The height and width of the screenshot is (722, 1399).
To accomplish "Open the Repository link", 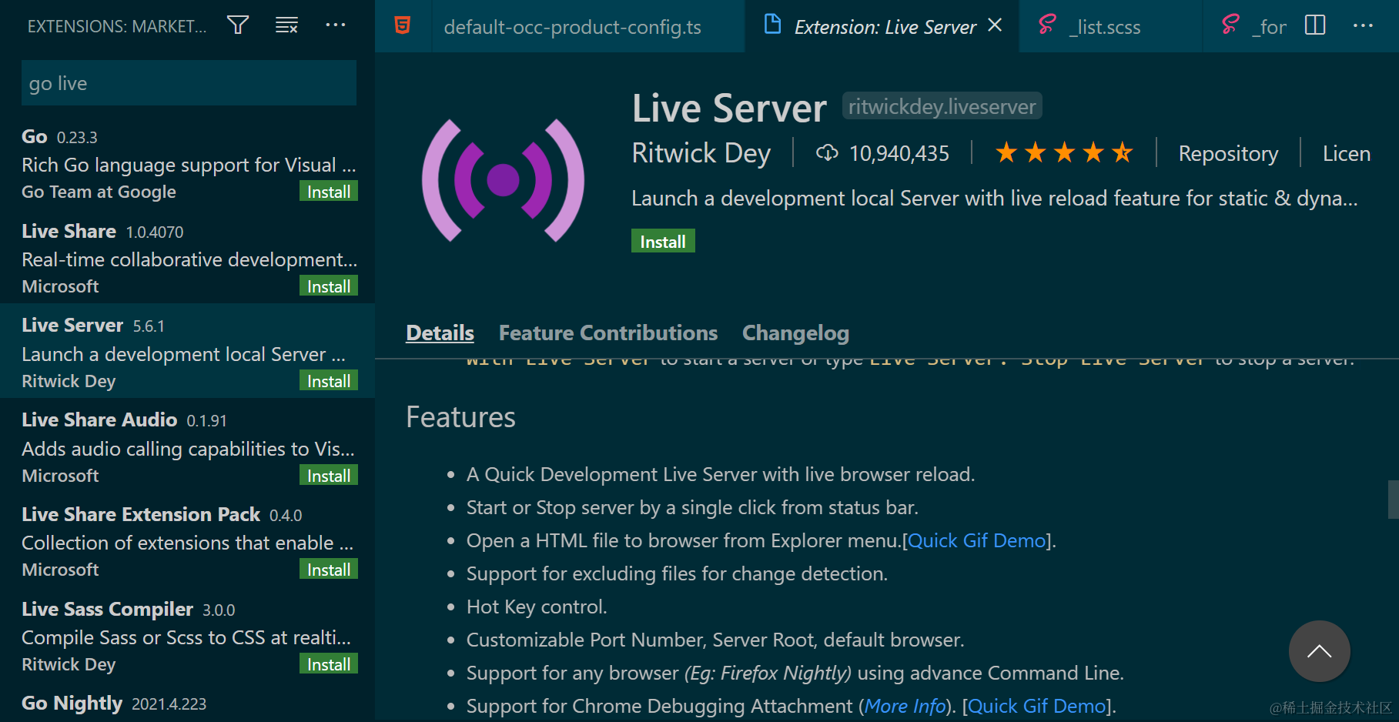I will 1228,153.
